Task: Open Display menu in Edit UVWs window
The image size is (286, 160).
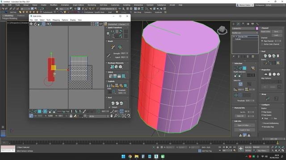Action: coord(73,20)
